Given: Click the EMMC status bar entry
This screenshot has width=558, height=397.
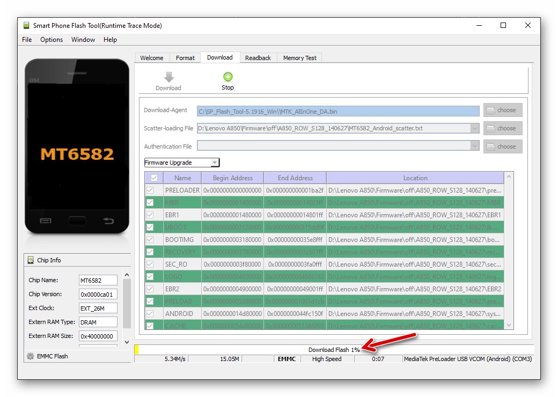Looking at the screenshot, I should pyautogui.click(x=287, y=359).
